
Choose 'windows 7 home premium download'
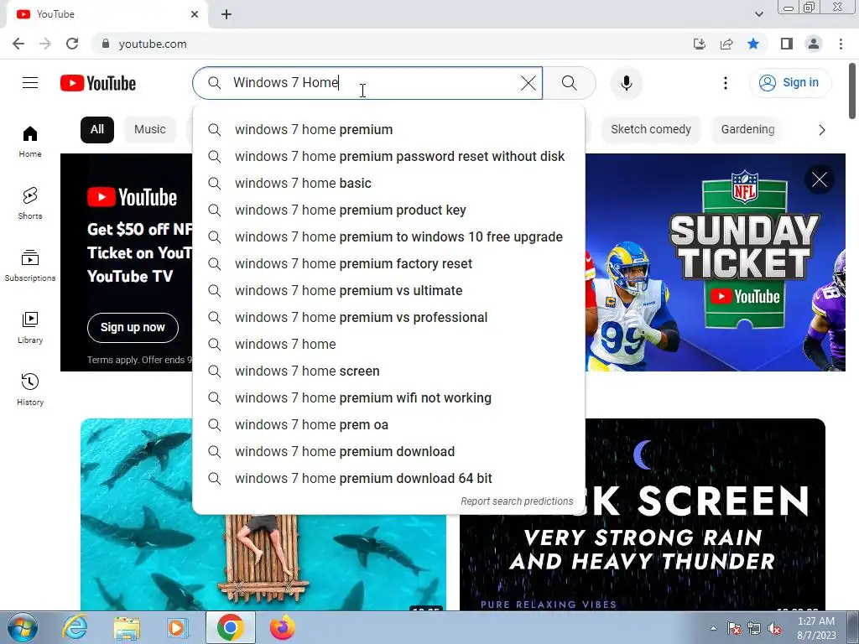(388, 452)
